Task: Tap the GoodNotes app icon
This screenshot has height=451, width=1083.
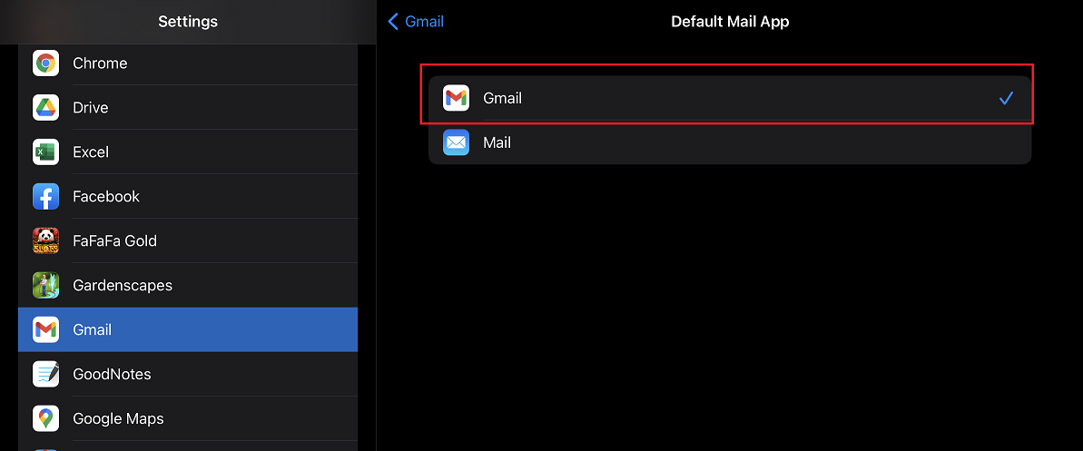Action: pyautogui.click(x=45, y=375)
